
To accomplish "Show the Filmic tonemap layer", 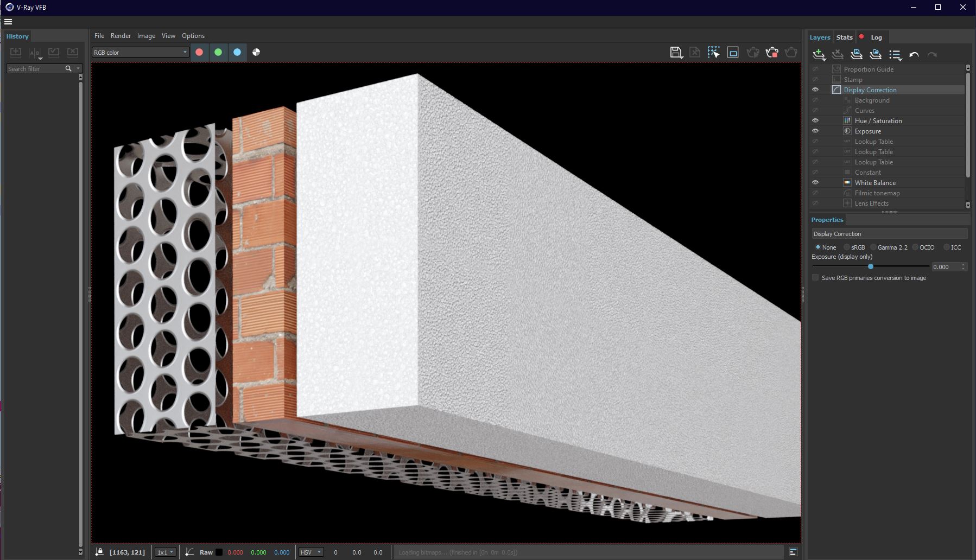I will 815,193.
